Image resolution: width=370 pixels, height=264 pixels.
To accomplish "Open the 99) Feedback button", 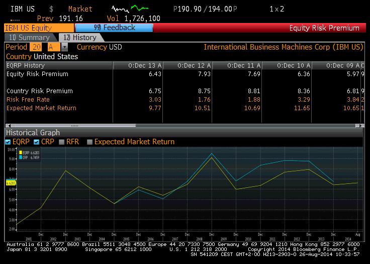I will (x=114, y=28).
